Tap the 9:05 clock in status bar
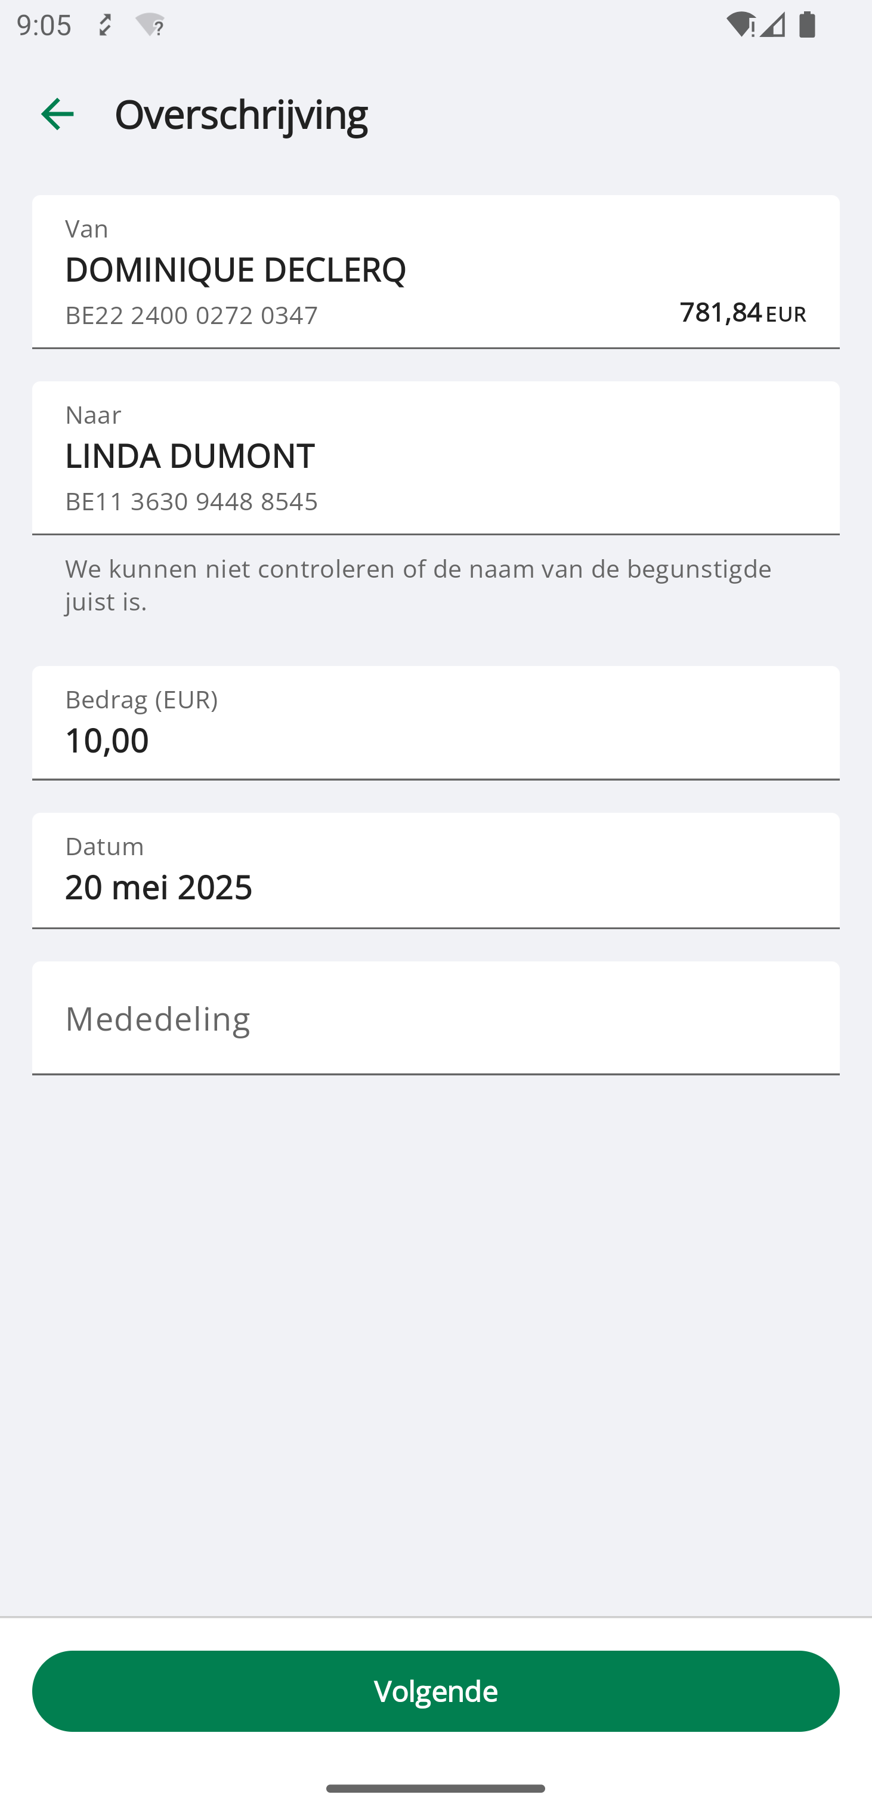The height and width of the screenshot is (1813, 872). point(44,25)
